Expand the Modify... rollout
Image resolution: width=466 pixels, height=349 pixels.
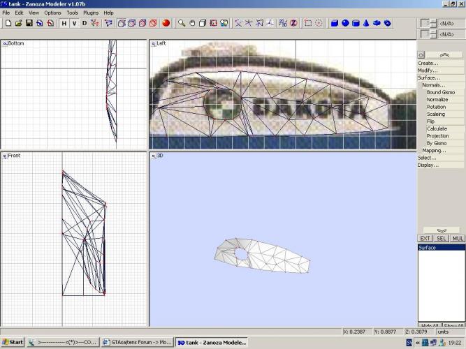[428, 70]
